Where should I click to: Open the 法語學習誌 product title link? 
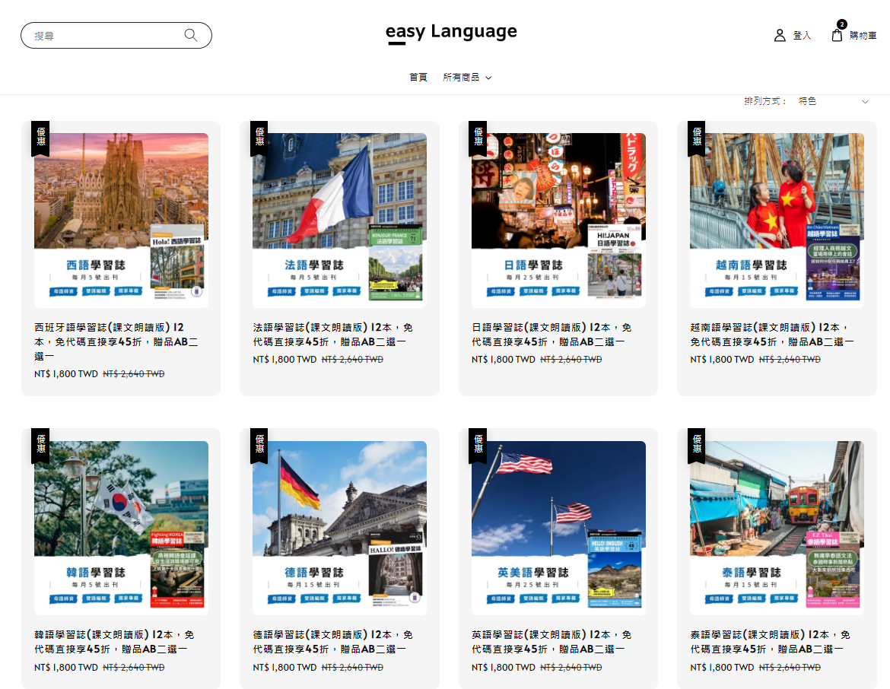pos(332,335)
